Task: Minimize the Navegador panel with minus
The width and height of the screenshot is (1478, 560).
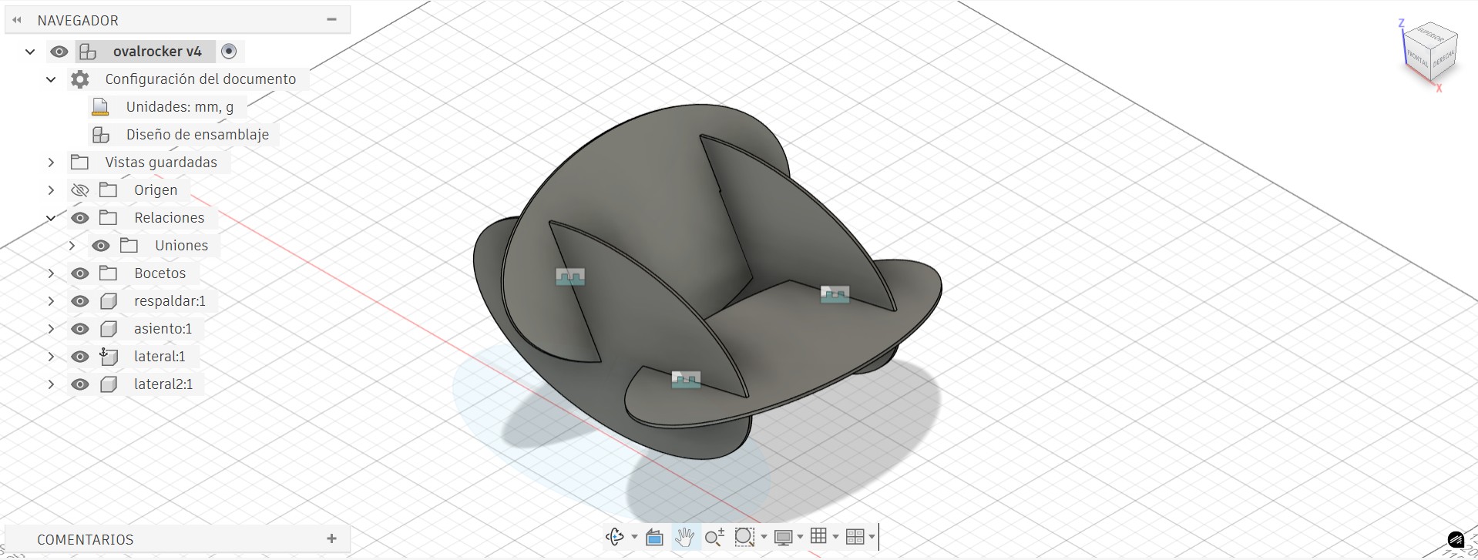Action: pyautogui.click(x=331, y=19)
